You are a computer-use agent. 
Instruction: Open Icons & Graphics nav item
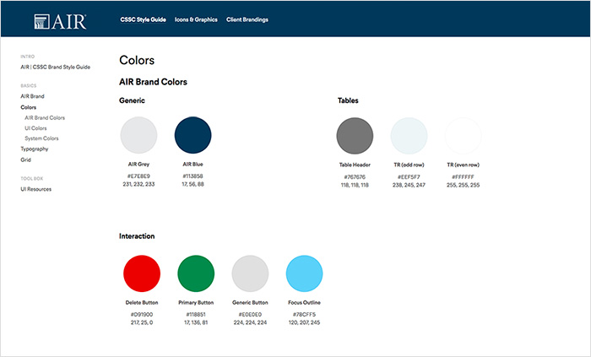pyautogui.click(x=196, y=19)
